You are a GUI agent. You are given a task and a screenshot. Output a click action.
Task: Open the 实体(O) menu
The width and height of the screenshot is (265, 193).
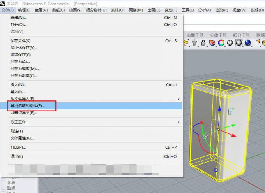(x=118, y=10)
